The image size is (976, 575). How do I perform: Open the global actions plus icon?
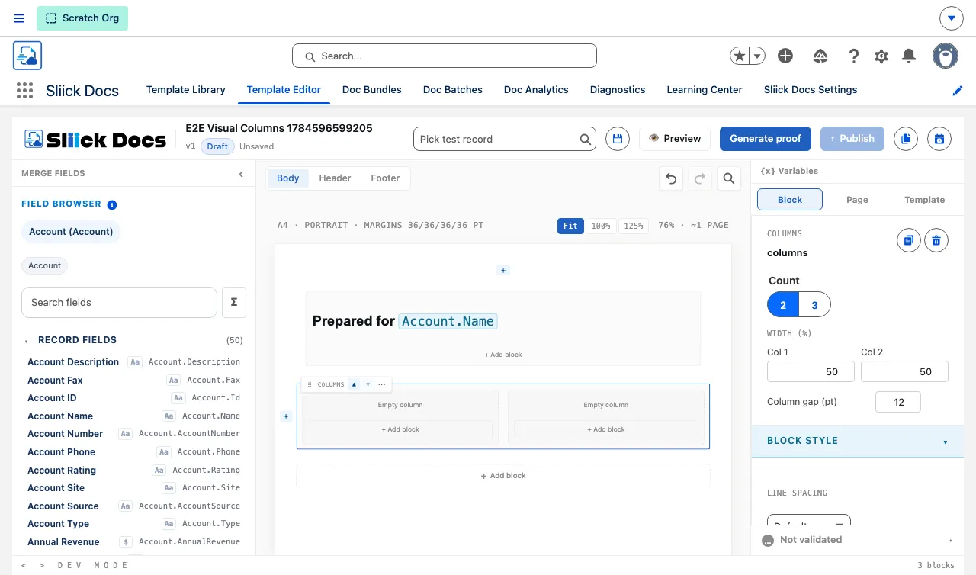point(785,56)
